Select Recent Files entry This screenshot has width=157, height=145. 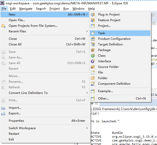(45, 31)
